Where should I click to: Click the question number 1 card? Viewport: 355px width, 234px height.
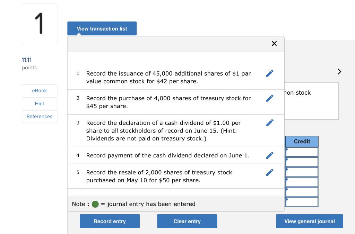[39, 23]
